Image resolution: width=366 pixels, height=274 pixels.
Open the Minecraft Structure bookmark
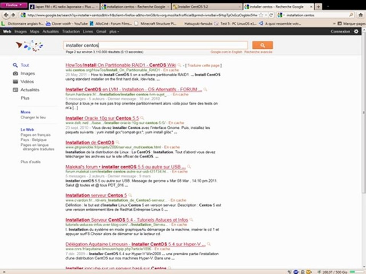155,24
